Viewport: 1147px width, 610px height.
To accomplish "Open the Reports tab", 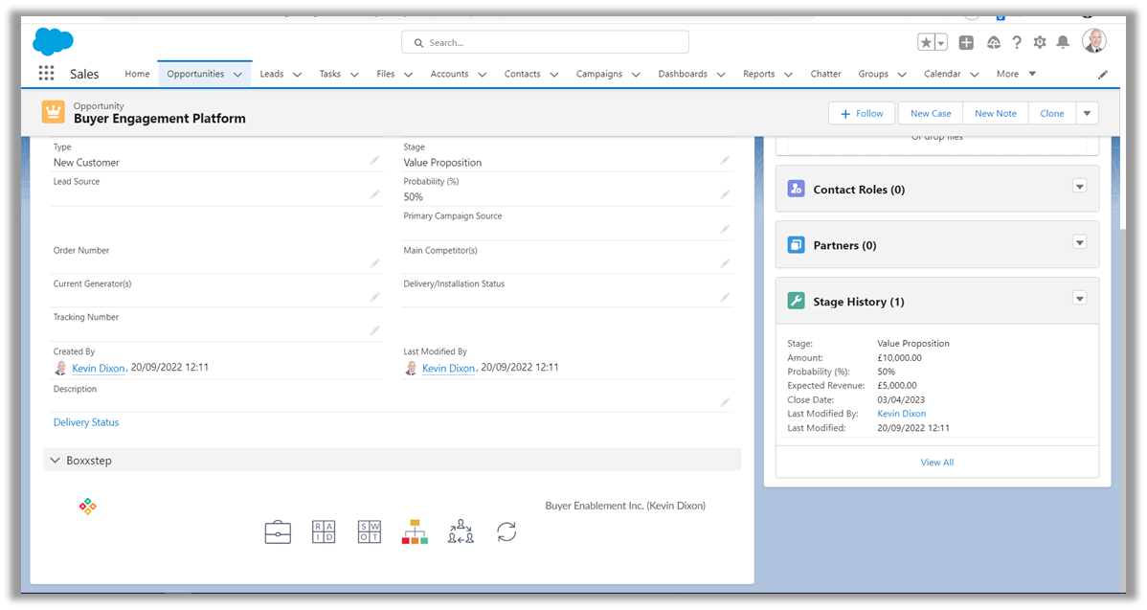I will [758, 74].
